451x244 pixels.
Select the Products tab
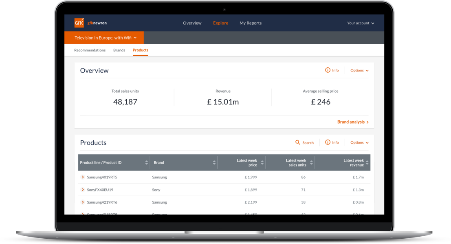(141, 50)
